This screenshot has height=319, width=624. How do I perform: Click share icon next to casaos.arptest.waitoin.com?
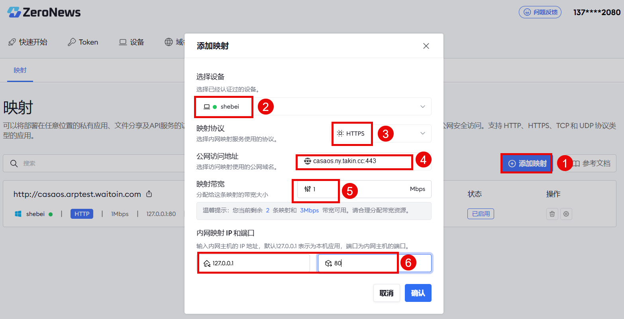click(149, 194)
